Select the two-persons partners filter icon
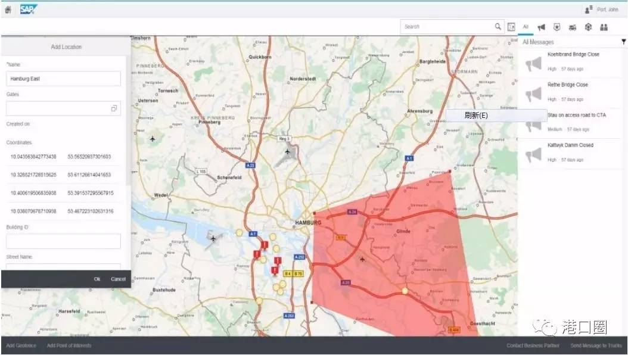The image size is (628, 355). (x=604, y=27)
